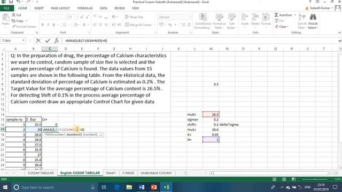The width and height of the screenshot is (342, 192).
Task: Select cell M14 containing 26.5
Action: click(x=211, y=114)
